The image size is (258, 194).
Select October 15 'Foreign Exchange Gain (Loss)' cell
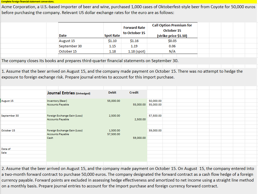65,131
